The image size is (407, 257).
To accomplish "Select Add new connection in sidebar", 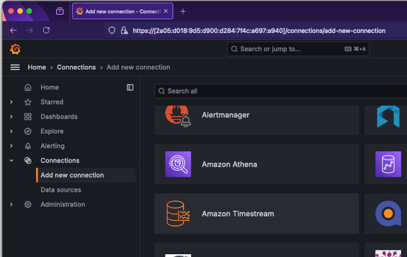I will click(x=86, y=175).
